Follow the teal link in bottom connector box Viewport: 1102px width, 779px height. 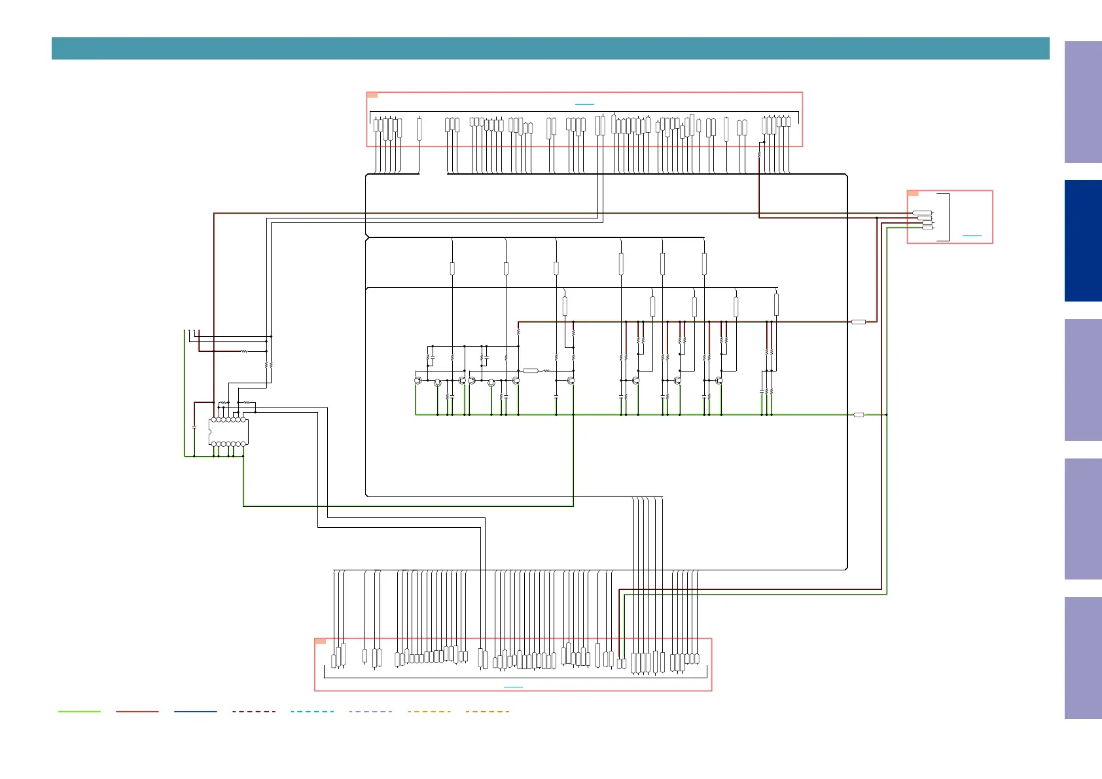coord(513,687)
